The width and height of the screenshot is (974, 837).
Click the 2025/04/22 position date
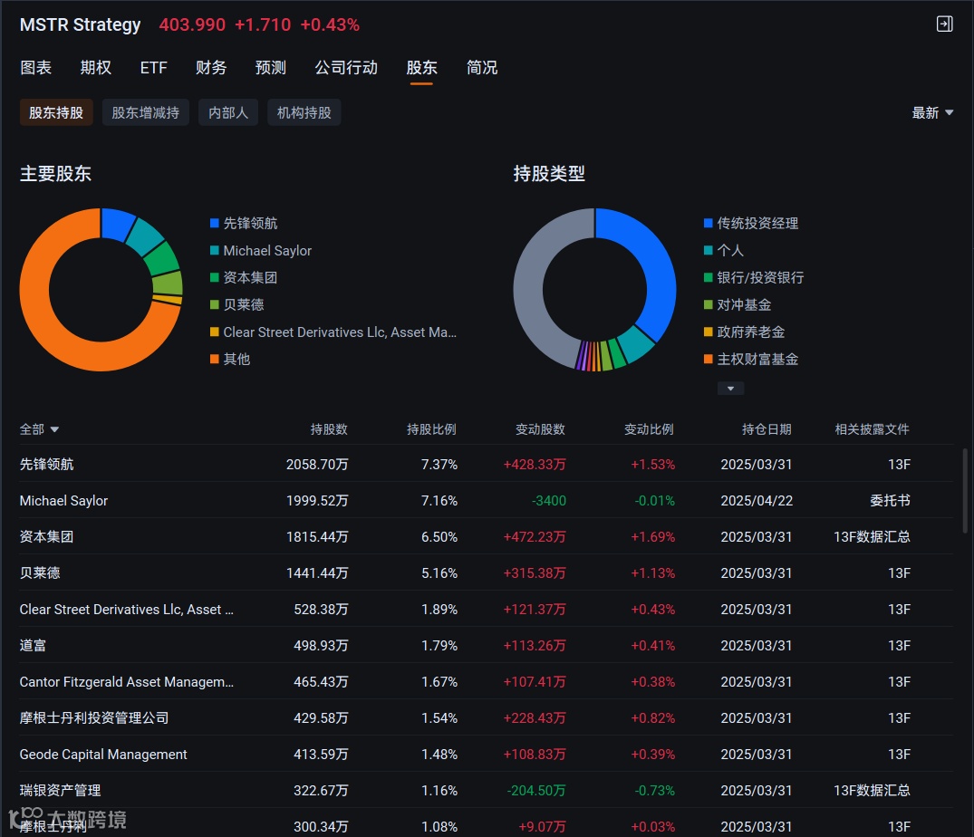757,500
